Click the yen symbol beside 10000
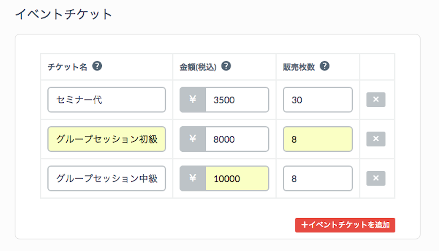This screenshot has height=251, width=439. tap(193, 178)
